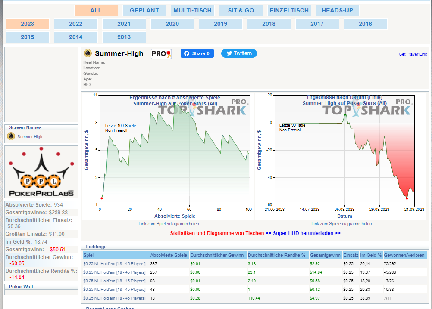The image size is (432, 309).
Task: Share profile via Facebook Share button
Action: coord(197,53)
